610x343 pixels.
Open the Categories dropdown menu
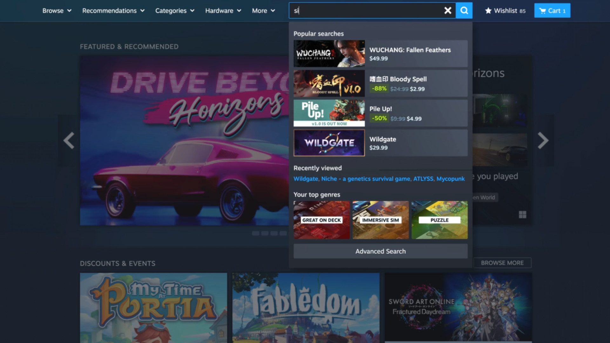(x=174, y=10)
